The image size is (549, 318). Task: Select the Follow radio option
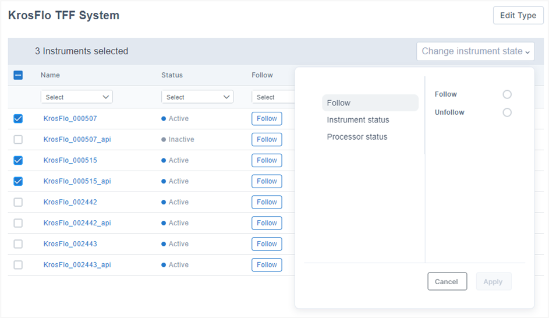[x=507, y=94]
